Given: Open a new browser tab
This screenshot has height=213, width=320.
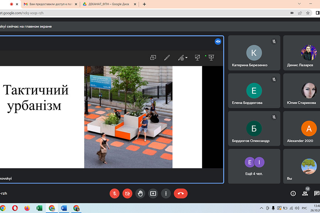Looking at the screenshot, I should (x=144, y=4).
